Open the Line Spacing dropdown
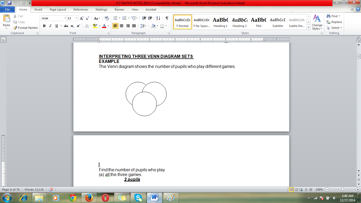The image size is (361, 203). tap(144, 26)
